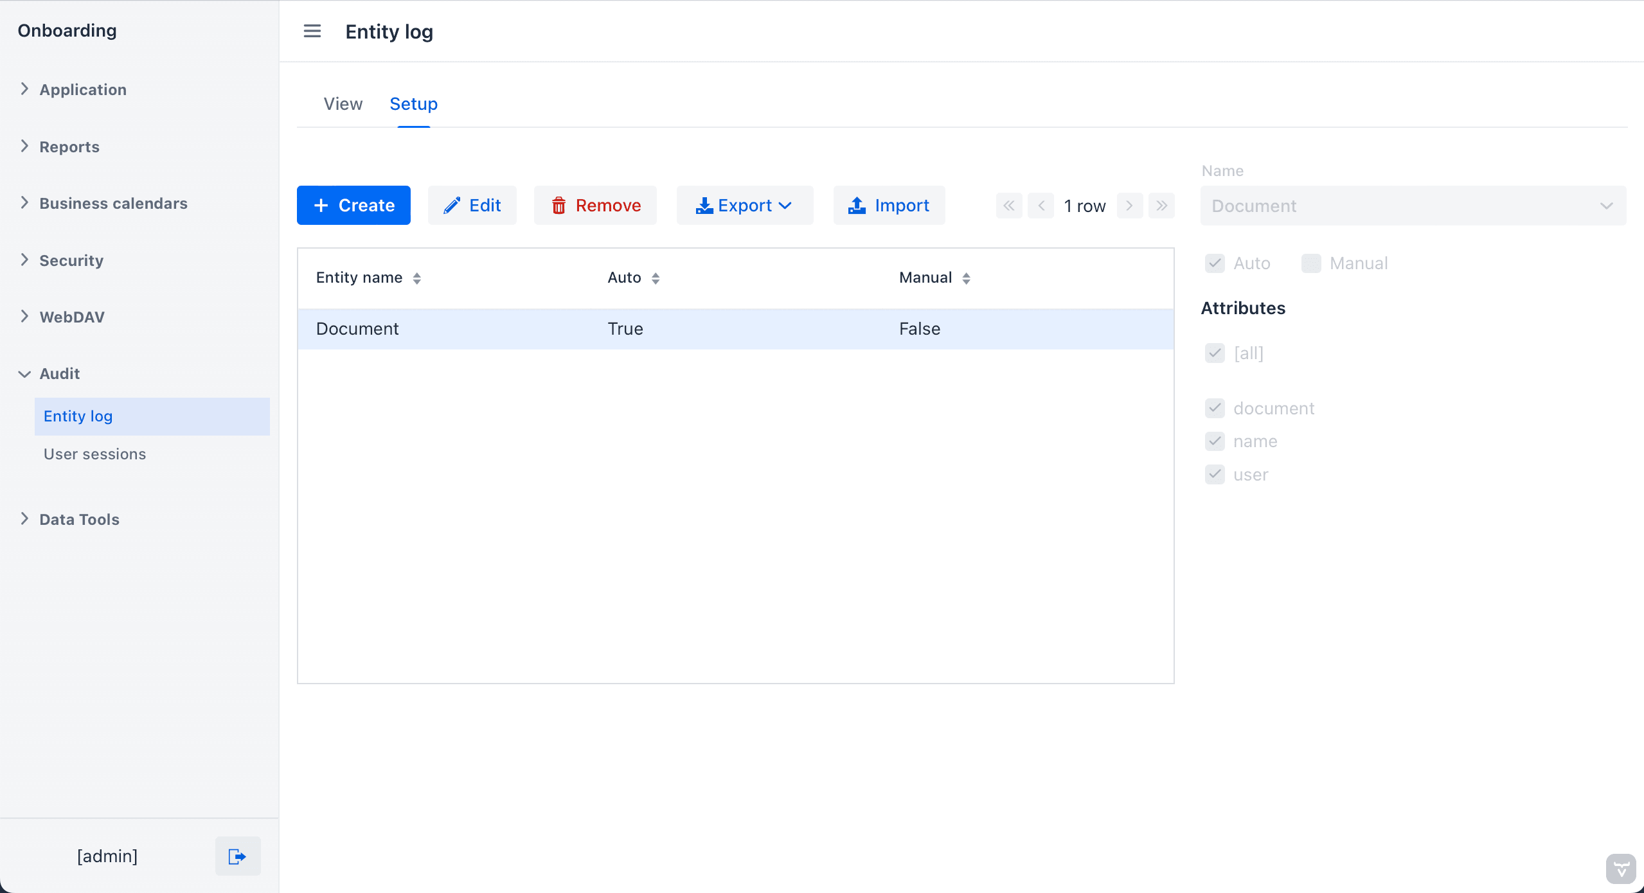Image resolution: width=1644 pixels, height=893 pixels.
Task: Toggle the Manual checkbox
Action: (1310, 263)
